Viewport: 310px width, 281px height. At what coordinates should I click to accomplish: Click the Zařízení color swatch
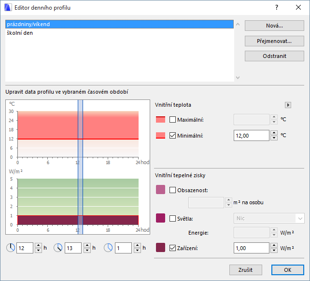click(160, 248)
